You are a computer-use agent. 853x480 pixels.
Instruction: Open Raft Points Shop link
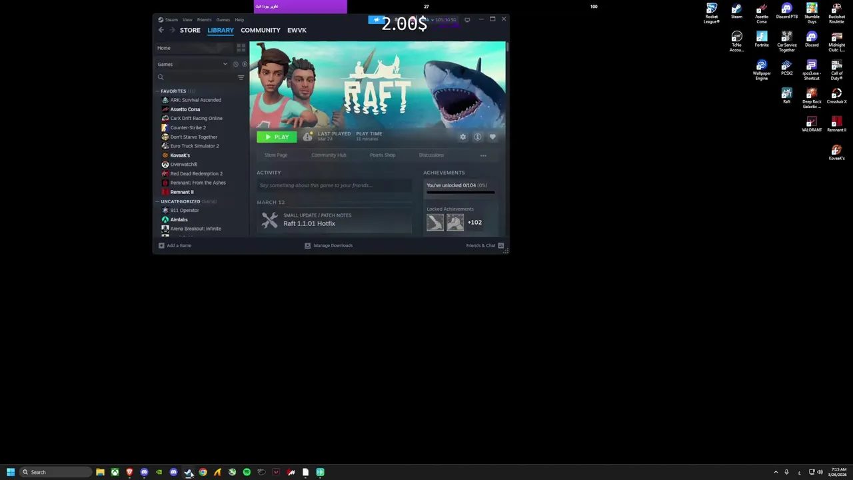point(383,155)
